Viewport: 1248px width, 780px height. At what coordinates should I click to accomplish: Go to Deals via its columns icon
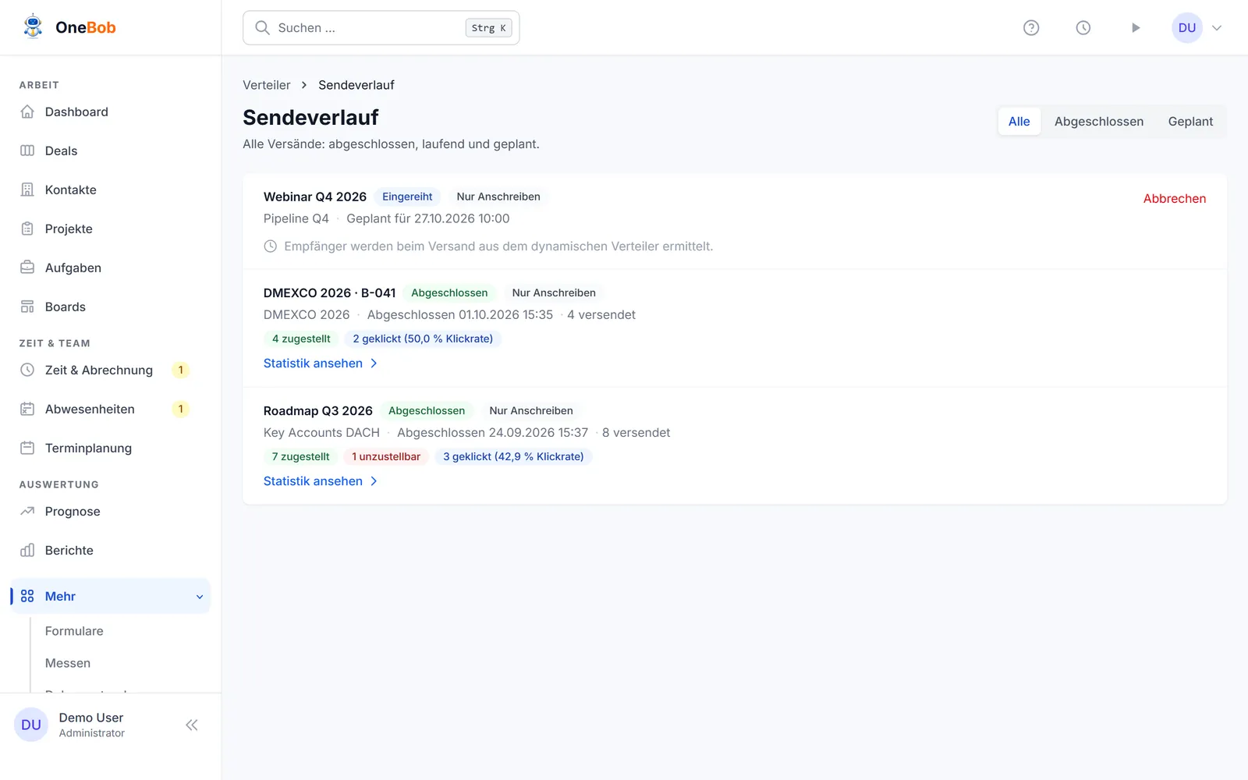tap(27, 151)
